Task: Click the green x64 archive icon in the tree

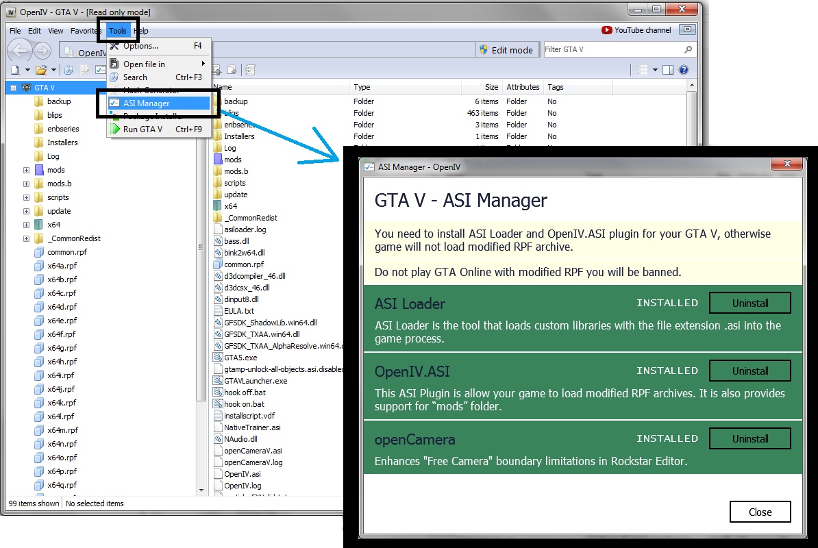Action: 38,225
